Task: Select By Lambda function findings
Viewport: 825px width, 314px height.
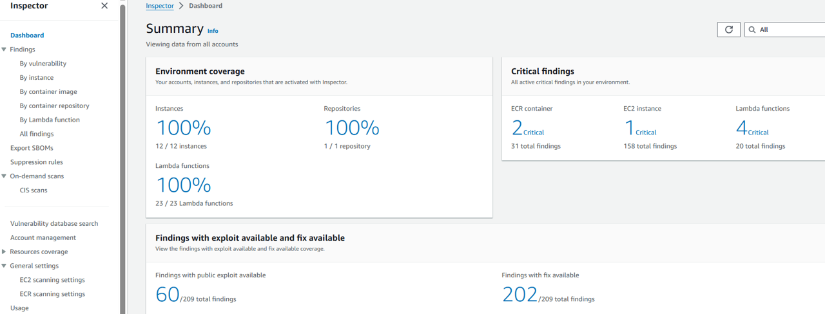Action: click(50, 120)
